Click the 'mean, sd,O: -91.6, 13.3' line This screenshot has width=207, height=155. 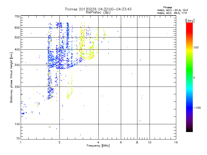click(173, 10)
